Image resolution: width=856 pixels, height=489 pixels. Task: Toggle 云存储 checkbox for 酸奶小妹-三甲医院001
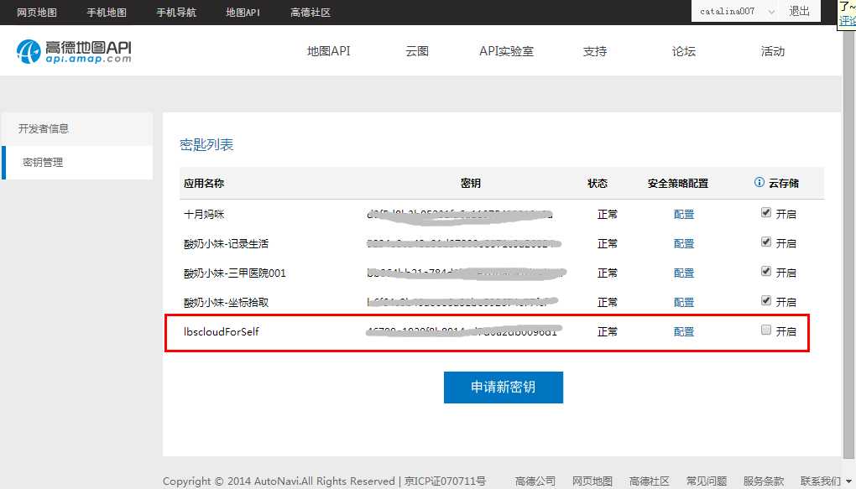[766, 271]
